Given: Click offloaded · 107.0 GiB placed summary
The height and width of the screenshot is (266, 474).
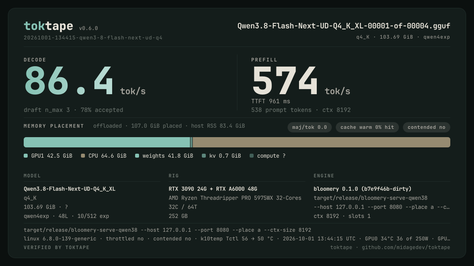Looking at the screenshot, I should [x=169, y=126].
